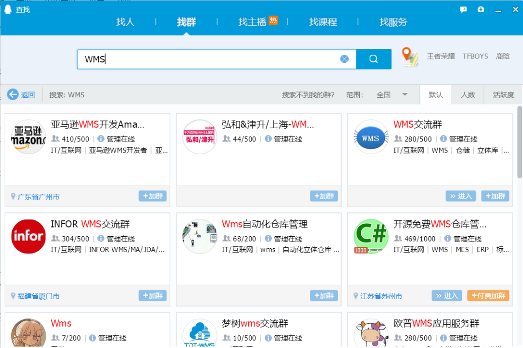Open 梦树wms交流群 title
Viewport: 523px width, 348px height.
coord(255,323)
